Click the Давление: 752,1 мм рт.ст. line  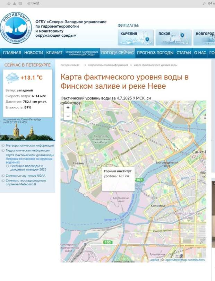pos(26,102)
